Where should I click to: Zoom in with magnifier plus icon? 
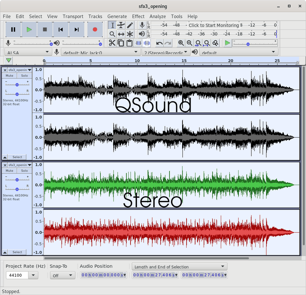tap(181, 43)
